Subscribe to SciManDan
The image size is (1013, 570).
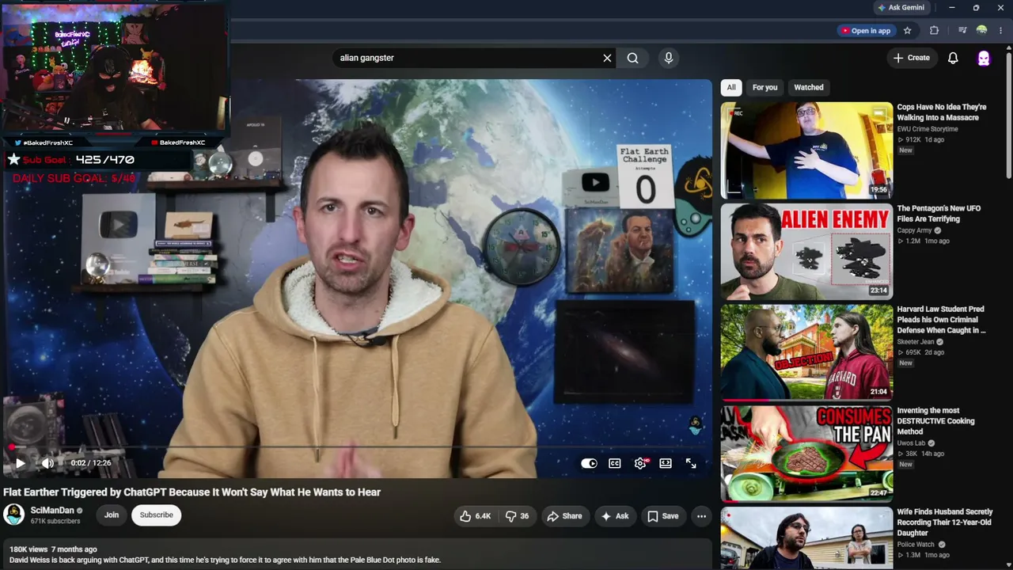point(156,515)
